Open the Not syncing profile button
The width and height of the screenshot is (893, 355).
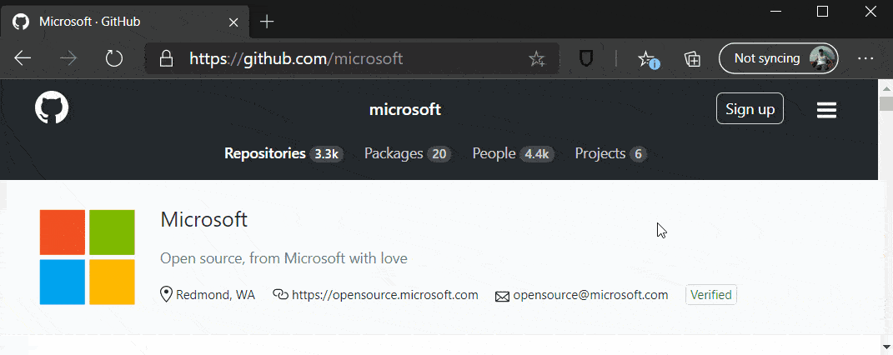(x=778, y=58)
